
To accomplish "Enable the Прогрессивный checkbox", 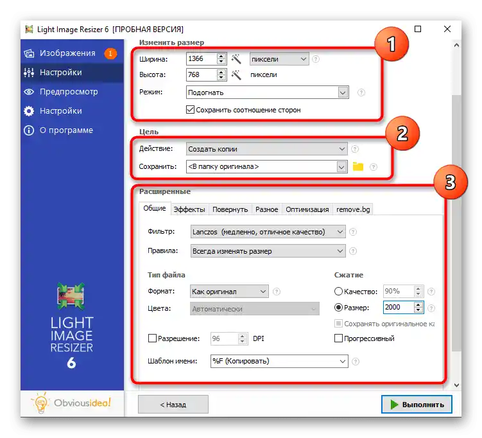I will [x=338, y=338].
